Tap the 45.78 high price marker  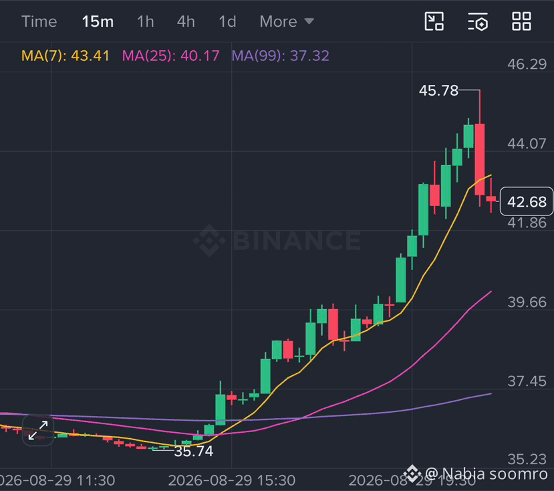pos(438,90)
